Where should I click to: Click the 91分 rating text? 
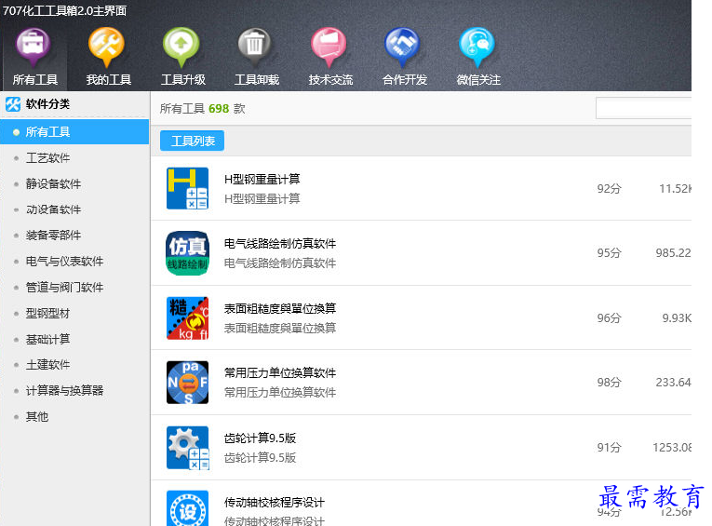click(609, 448)
